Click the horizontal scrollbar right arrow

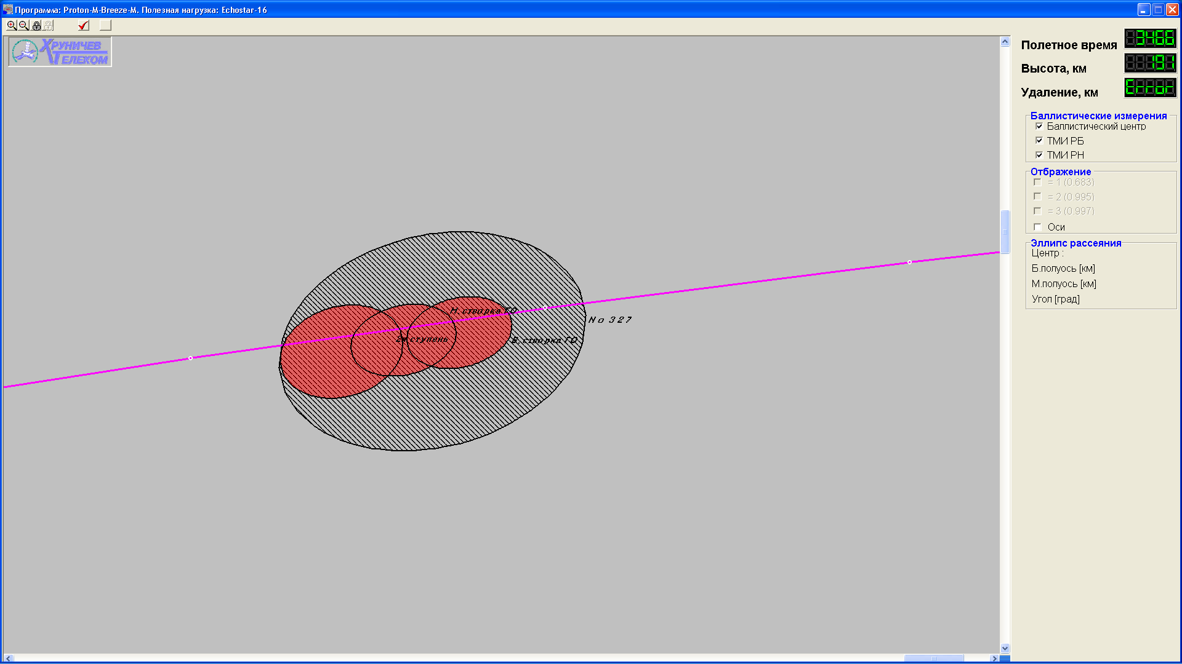tap(994, 658)
